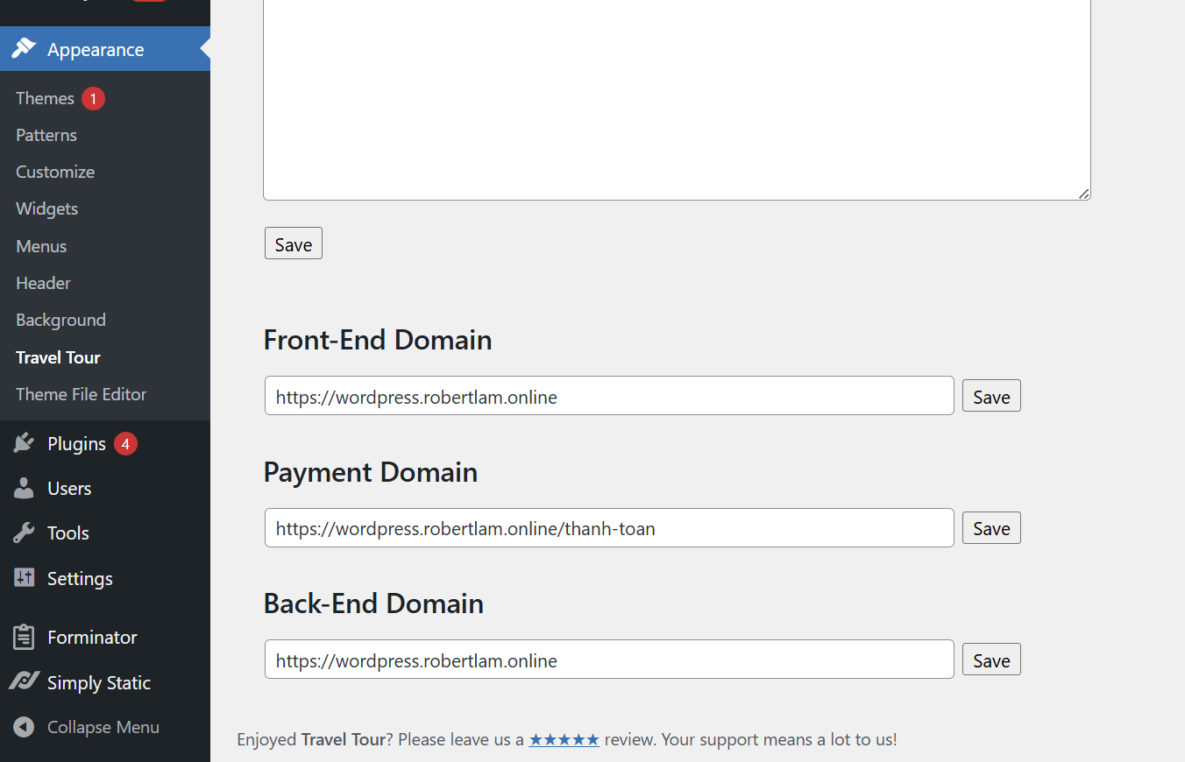Save the Front-End Domain value
Image resolution: width=1185 pixels, height=762 pixels.
(x=991, y=397)
